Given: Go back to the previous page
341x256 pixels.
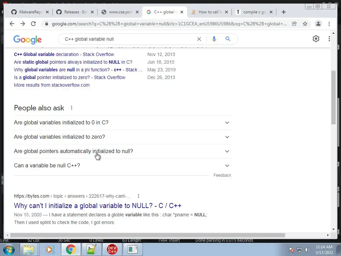Looking at the screenshot, I should 12,24.
